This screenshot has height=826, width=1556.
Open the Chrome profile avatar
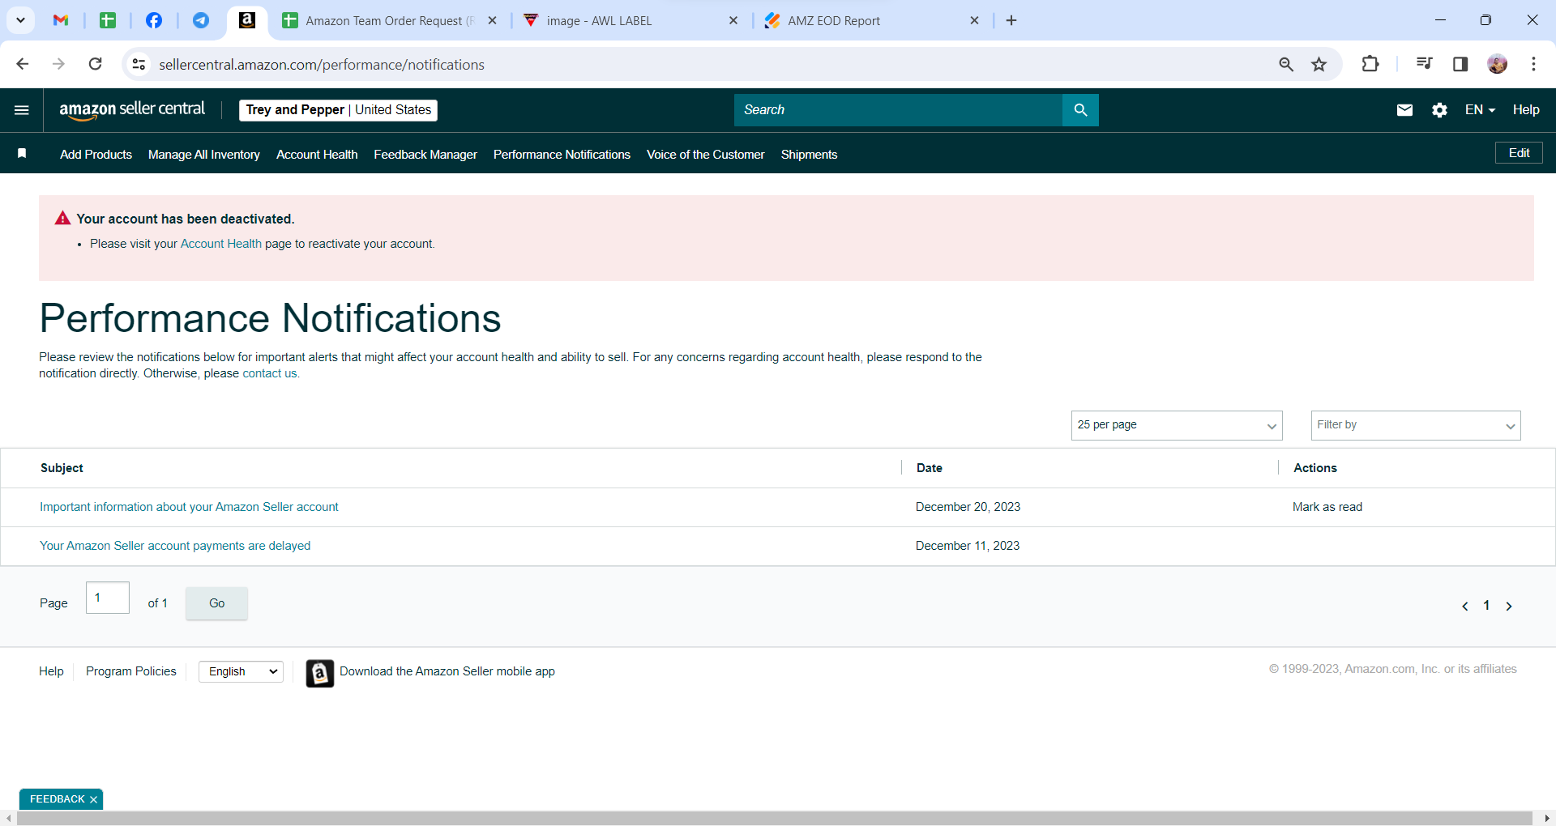[x=1497, y=64]
